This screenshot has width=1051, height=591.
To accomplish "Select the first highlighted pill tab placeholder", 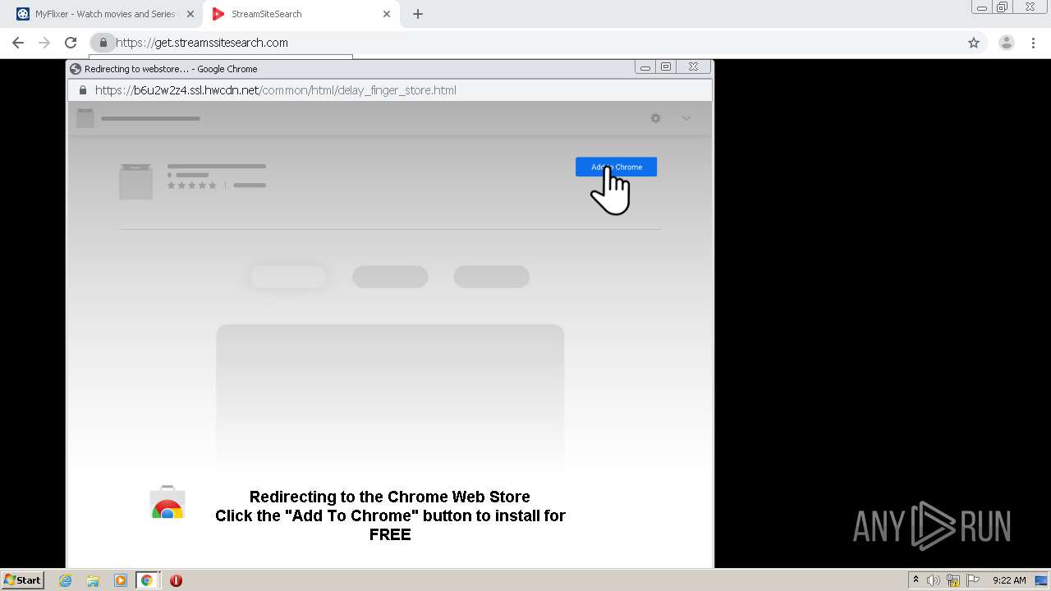I will point(288,277).
